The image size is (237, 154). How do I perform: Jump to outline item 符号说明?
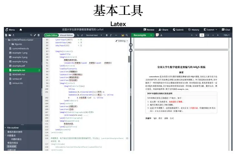pyautogui.click(x=12, y=146)
